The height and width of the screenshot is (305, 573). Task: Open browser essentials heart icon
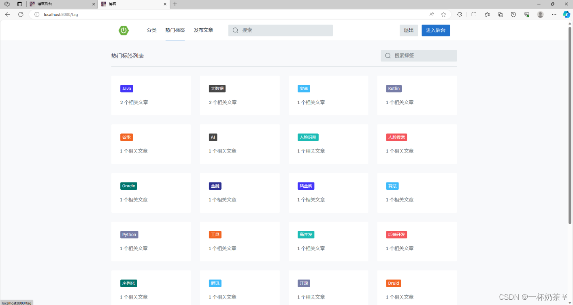(527, 14)
